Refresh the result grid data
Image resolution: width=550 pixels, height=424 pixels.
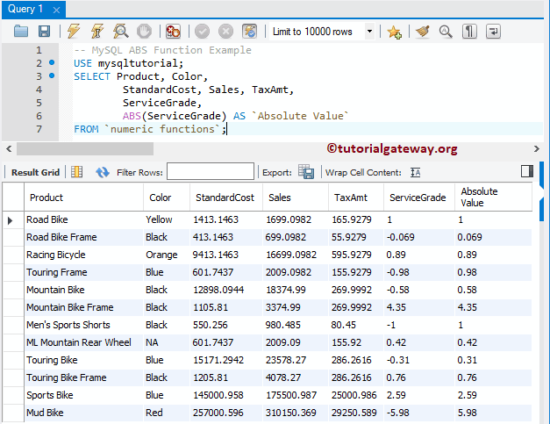(x=103, y=172)
